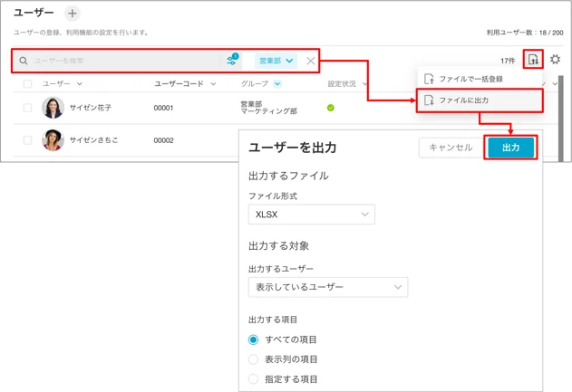Click the user code 00001
This screenshot has height=392, width=572.
point(163,108)
